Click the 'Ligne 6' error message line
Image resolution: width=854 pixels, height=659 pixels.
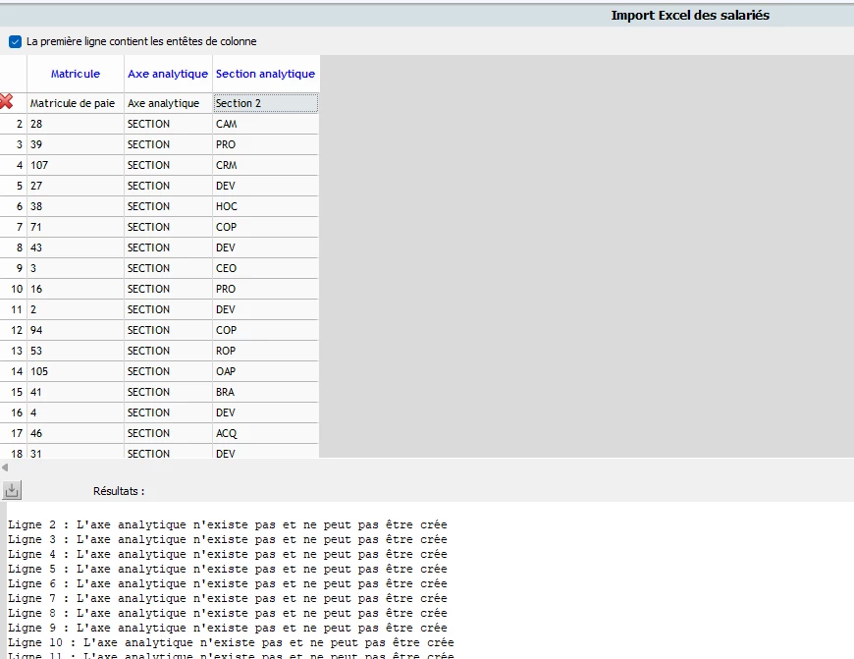coord(227,583)
